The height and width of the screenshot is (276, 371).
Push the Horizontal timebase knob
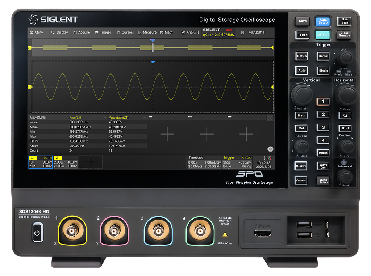[x=346, y=95]
